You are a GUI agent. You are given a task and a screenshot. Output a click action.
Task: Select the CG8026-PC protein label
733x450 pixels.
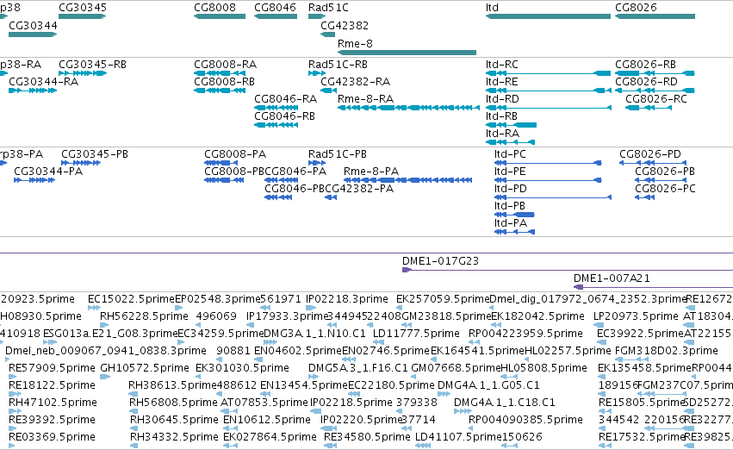click(665, 189)
